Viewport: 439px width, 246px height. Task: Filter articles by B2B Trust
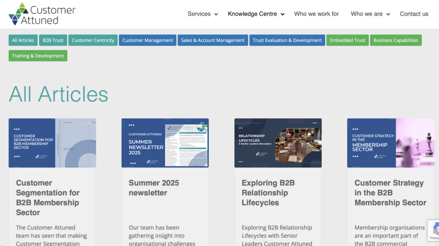pyautogui.click(x=53, y=40)
